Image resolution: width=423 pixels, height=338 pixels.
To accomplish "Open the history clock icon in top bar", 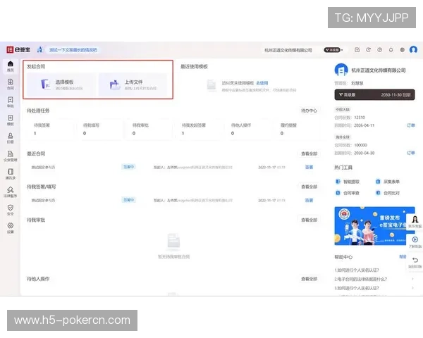I will pyautogui.click(x=368, y=49).
